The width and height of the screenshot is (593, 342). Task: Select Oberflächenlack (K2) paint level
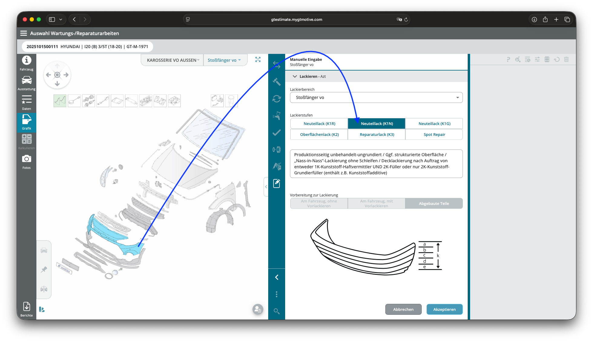pos(319,134)
